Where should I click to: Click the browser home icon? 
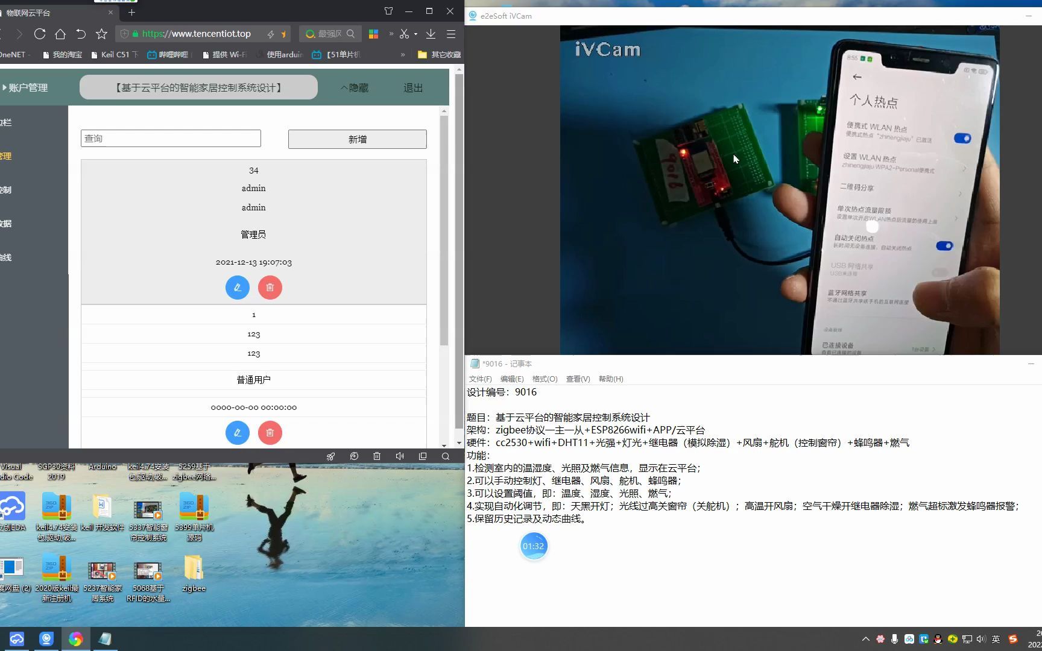point(60,34)
